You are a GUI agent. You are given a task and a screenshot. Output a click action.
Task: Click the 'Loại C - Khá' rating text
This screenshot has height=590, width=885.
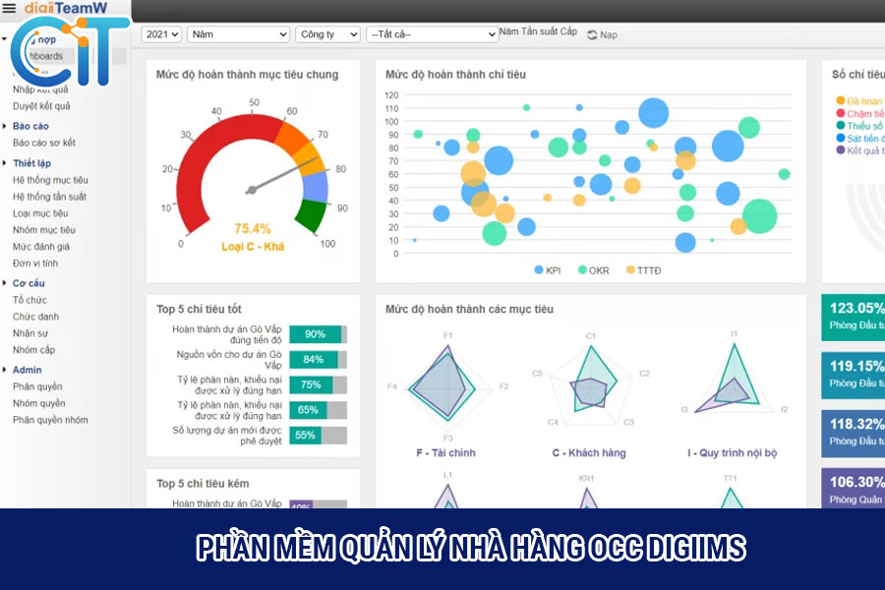tap(253, 247)
